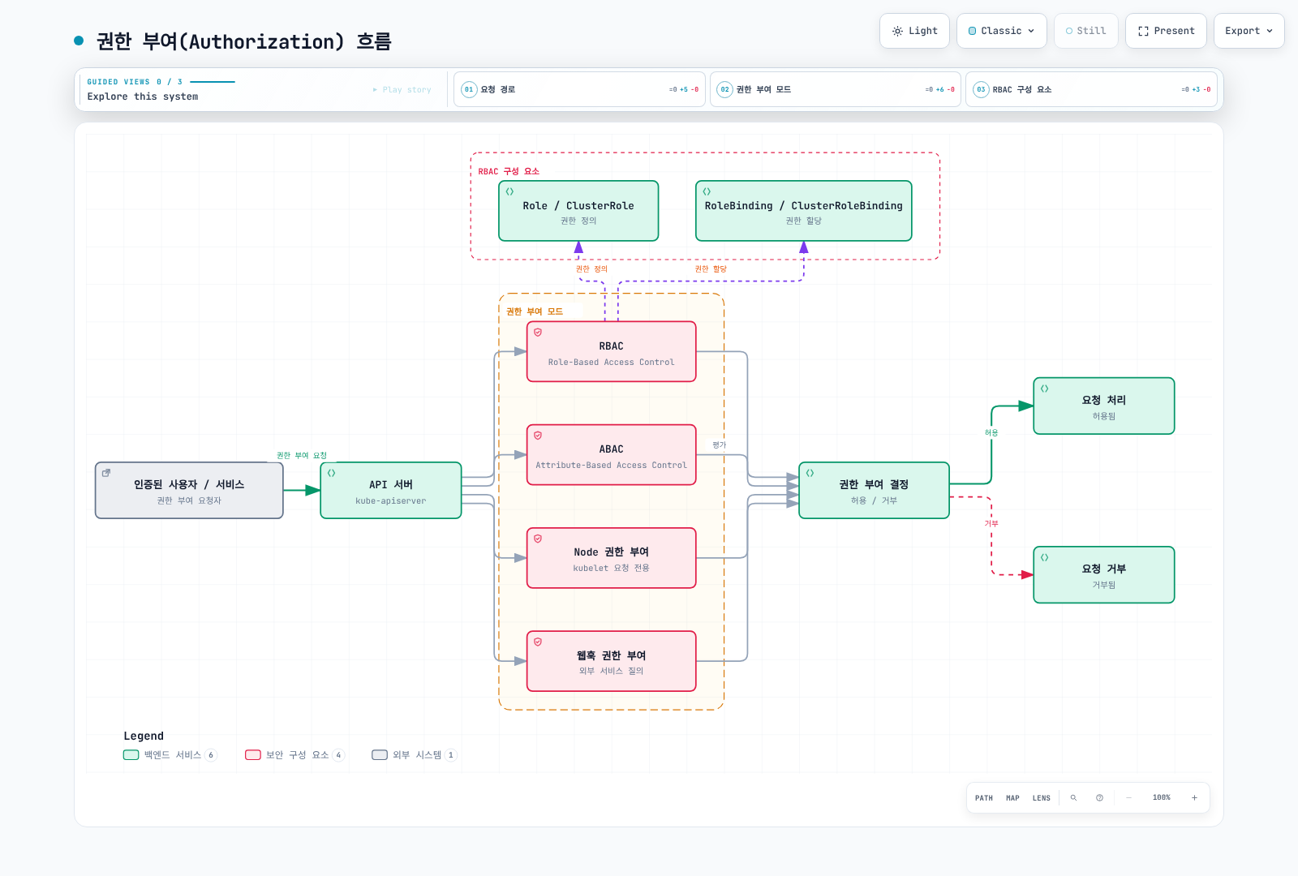
Task: Click the shield icon on ABAC node
Action: pyautogui.click(x=538, y=436)
